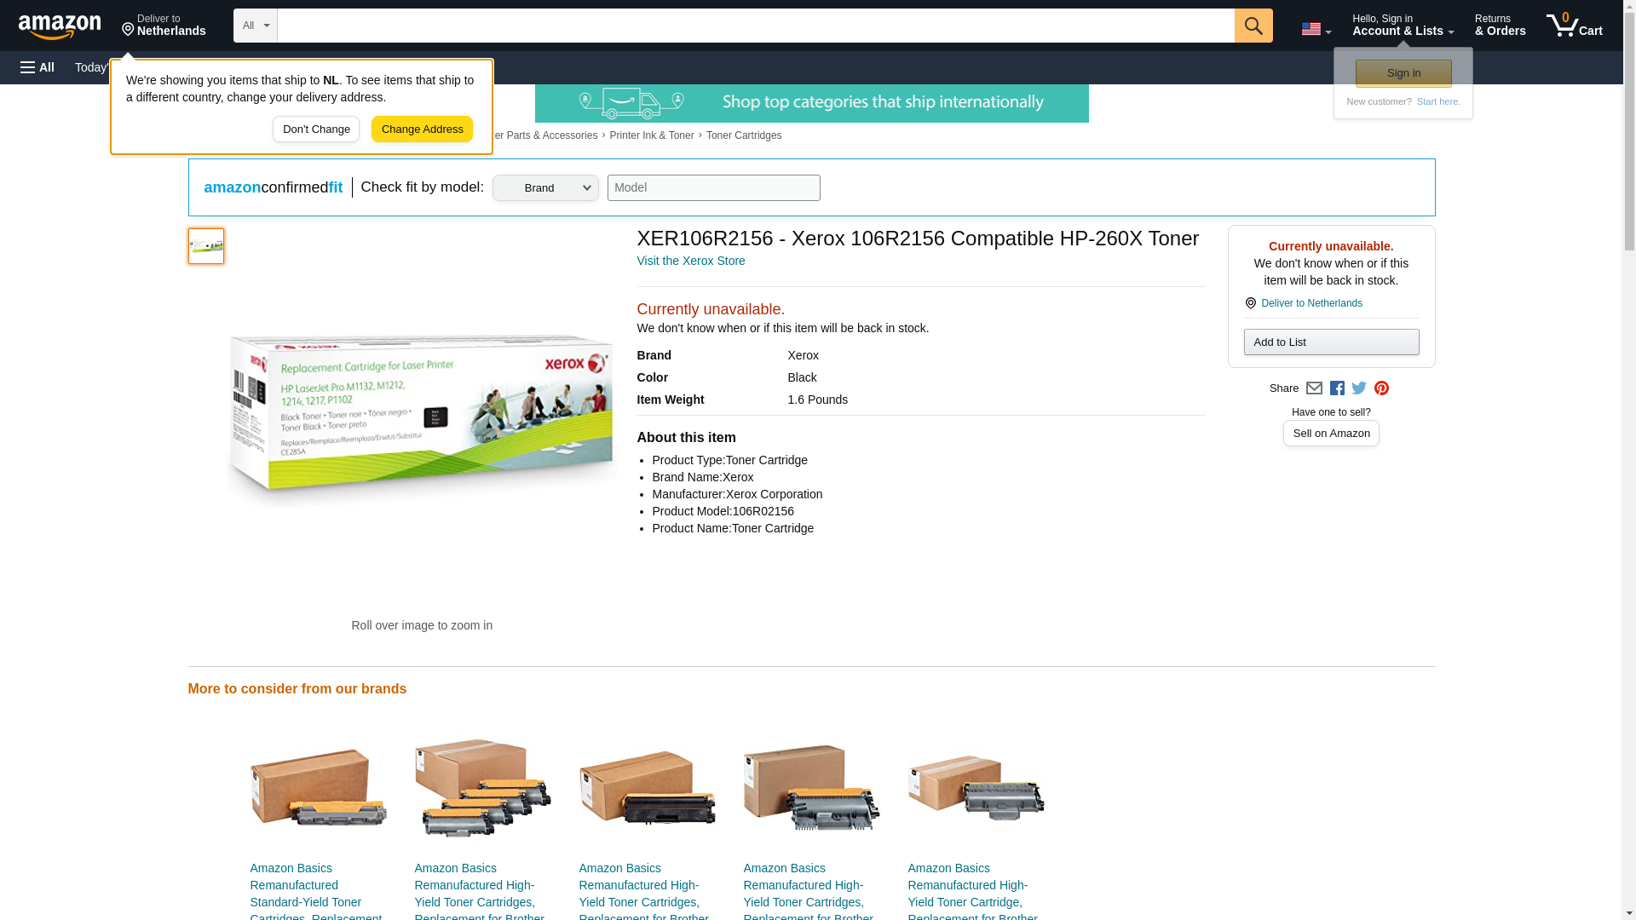
Task: Open Account & Lists menu
Action: tap(1402, 26)
